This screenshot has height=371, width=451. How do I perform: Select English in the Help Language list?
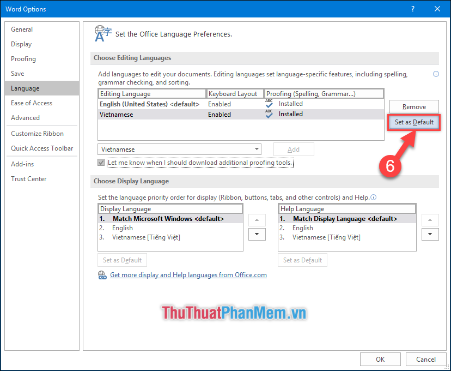click(347, 228)
